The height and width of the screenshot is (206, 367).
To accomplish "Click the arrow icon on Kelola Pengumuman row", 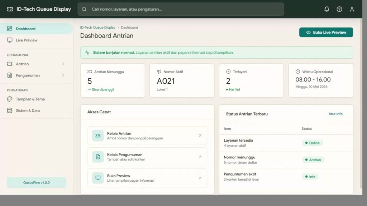I will 200,157.
